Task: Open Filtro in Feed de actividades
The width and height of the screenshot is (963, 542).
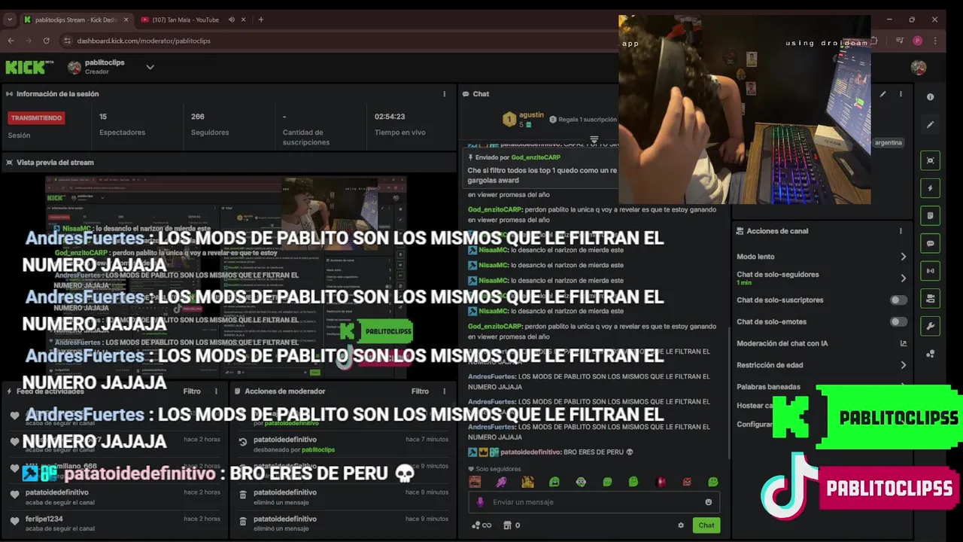Action: tap(192, 391)
